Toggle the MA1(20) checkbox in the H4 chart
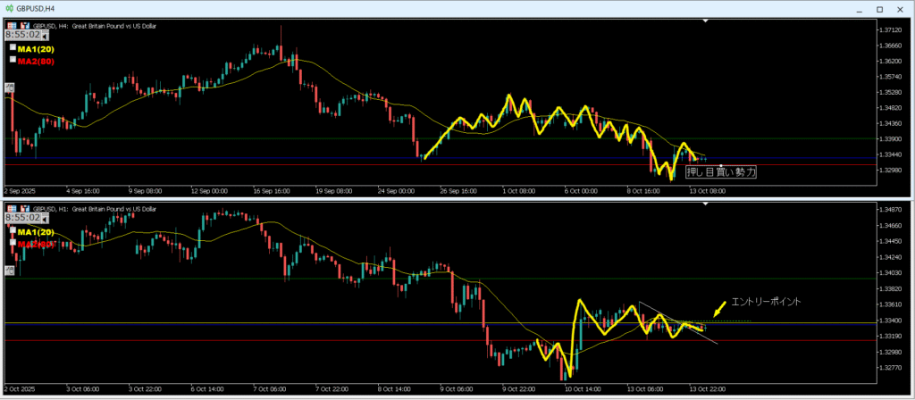The width and height of the screenshot is (915, 400). [x=13, y=48]
